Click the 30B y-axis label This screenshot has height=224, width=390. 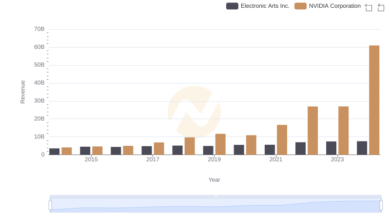[39, 101]
